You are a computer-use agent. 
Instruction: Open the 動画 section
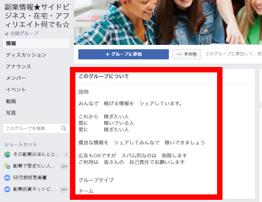11,101
